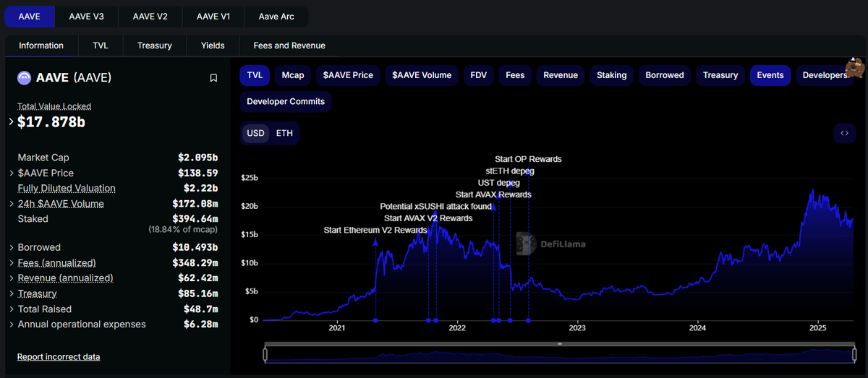
Task: Enable the $AAVE Price chart series
Action: coord(349,75)
